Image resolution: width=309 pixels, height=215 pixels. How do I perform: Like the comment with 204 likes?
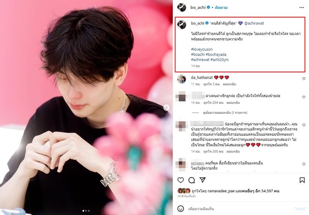(304, 97)
